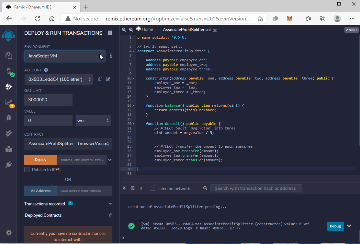360x244 pixels.
Task: Open the unit testing double-check icon
Action: (8, 133)
